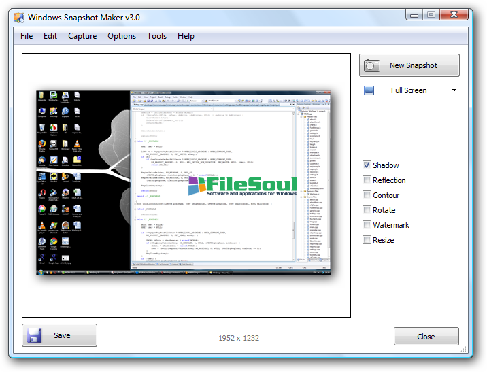Close the window with the red X
This screenshot has width=487, height=372.
pyautogui.click(x=454, y=15)
